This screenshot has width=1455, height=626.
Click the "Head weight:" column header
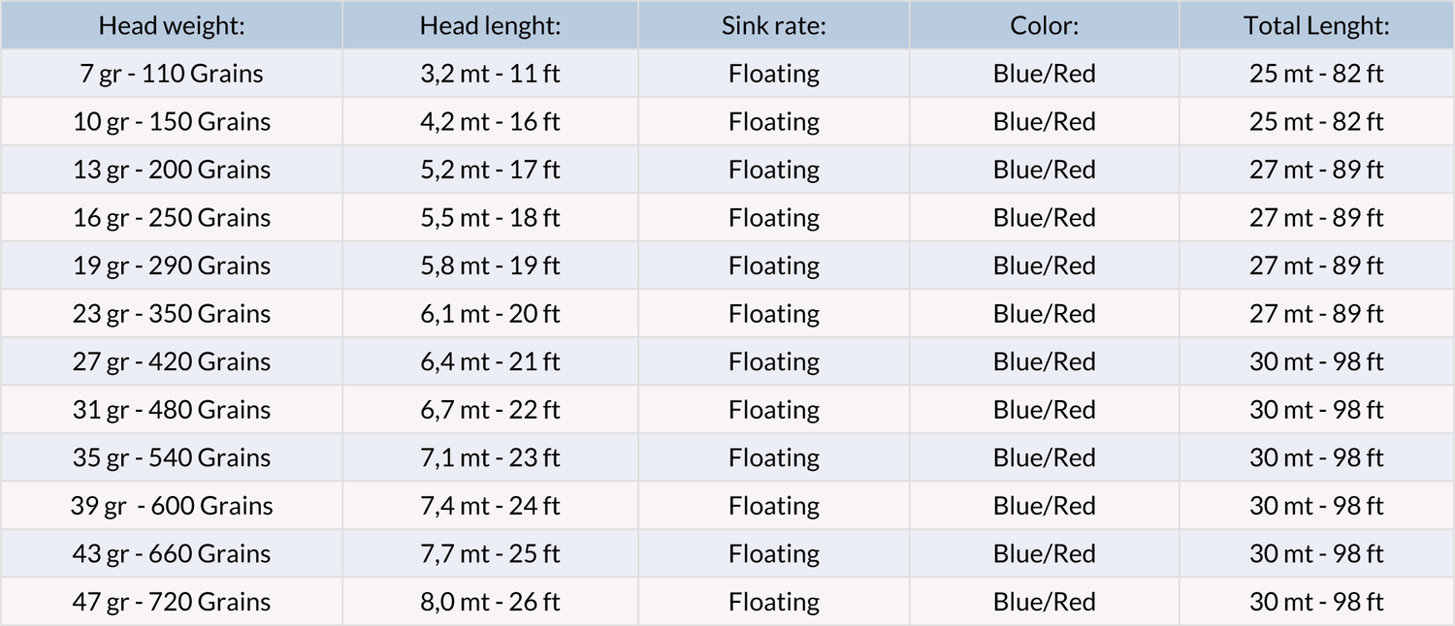click(x=172, y=26)
